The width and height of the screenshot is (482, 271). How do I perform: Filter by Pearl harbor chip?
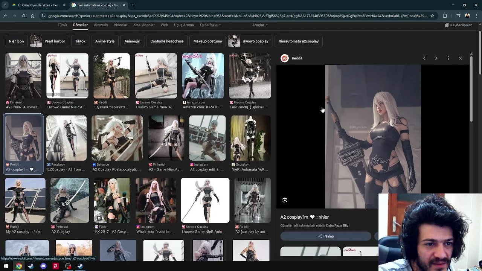(x=49, y=41)
